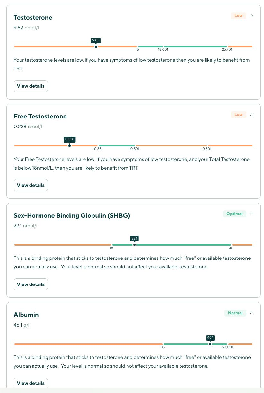264x393 pixels.
Task: Select the 9.82 marker on Testosterone range bar
Action: (96, 47)
